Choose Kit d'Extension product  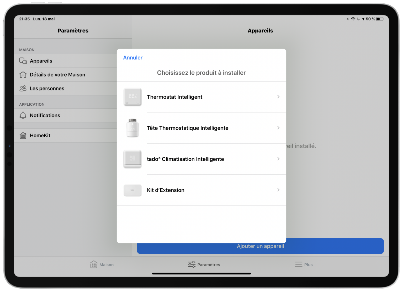201,190
